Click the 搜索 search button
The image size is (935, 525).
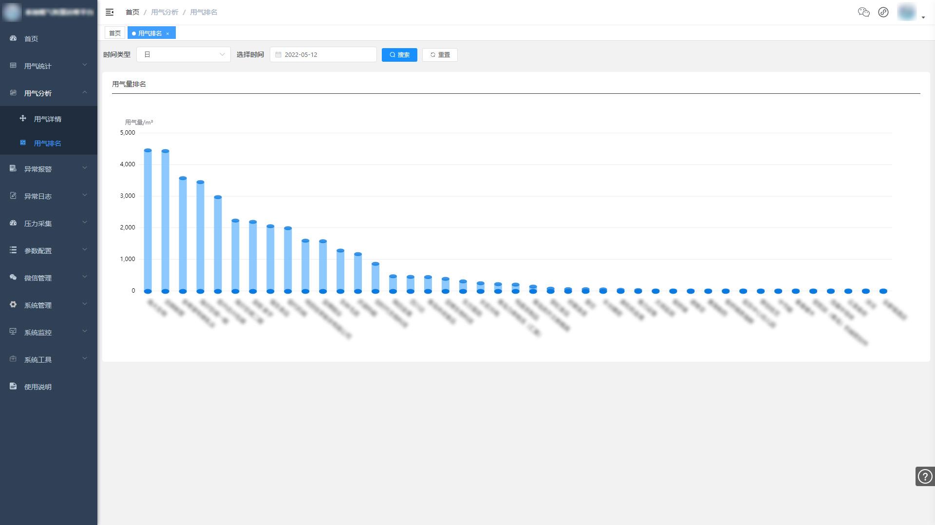(399, 54)
